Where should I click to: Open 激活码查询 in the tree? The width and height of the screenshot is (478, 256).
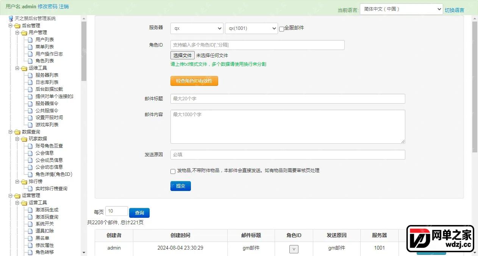47,217
